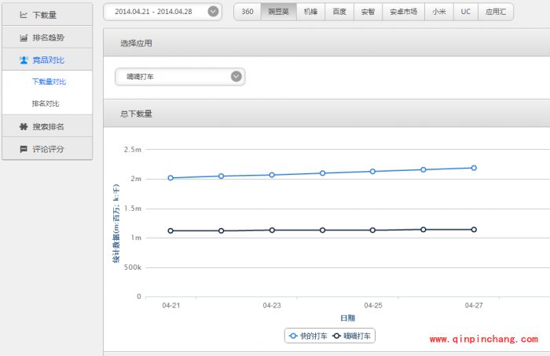Click the 2.5m y-axis label
The width and height of the screenshot is (550, 356).
tap(133, 150)
